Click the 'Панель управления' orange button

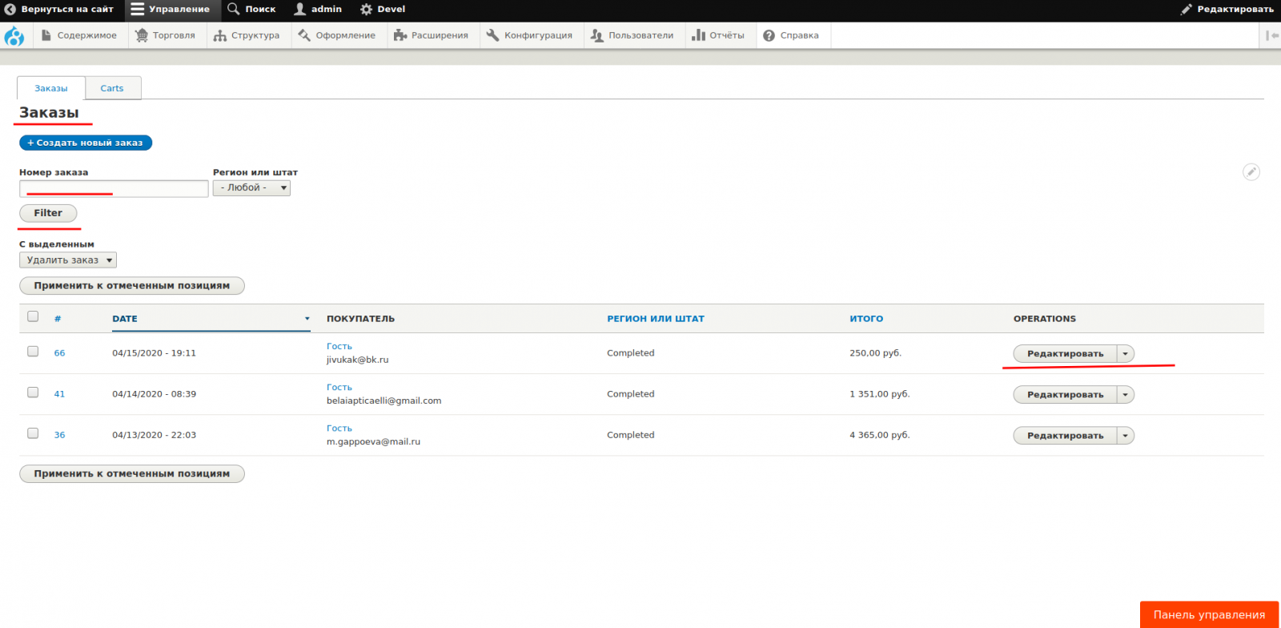[1209, 614]
